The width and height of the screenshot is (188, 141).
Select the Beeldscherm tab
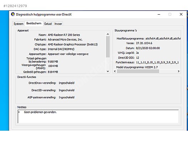pos(34,23)
